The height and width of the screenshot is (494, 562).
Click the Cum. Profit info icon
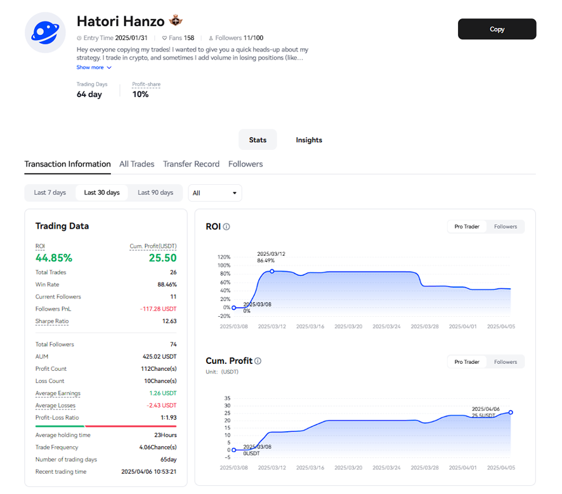258,361
